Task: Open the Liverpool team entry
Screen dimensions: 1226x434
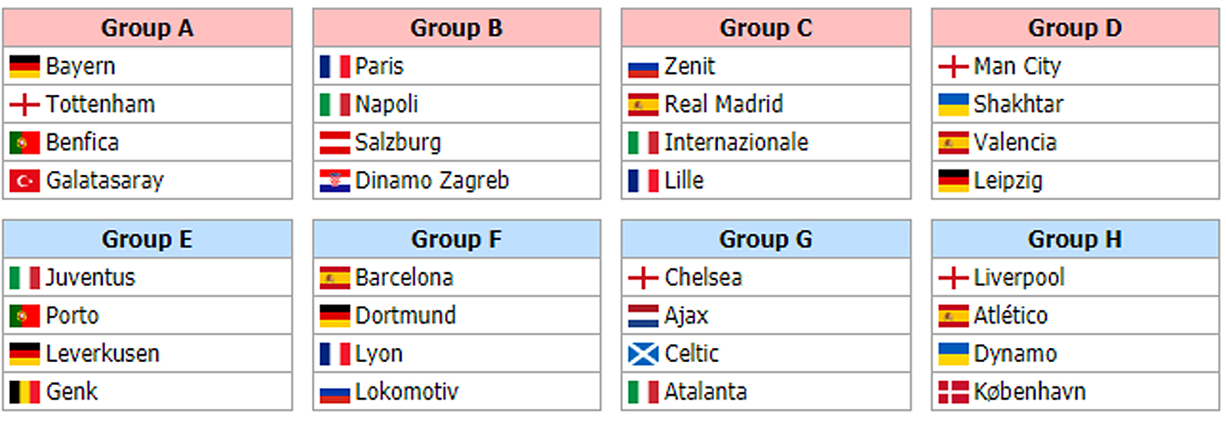Action: click(1018, 278)
